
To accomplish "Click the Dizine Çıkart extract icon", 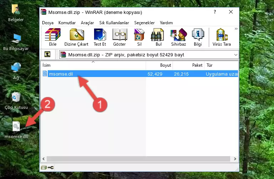I will click(77, 37).
